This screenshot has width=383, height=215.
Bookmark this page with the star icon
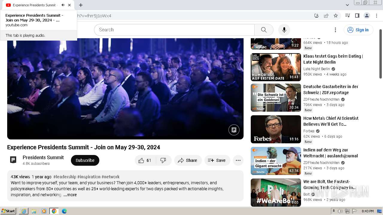coord(336,16)
